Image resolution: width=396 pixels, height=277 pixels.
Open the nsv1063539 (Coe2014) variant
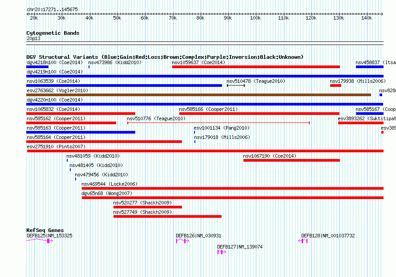(53, 81)
